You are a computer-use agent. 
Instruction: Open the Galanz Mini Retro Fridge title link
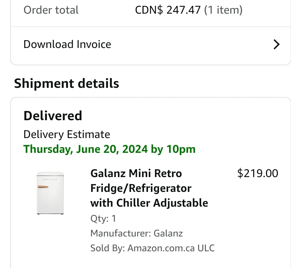[x=136, y=173]
